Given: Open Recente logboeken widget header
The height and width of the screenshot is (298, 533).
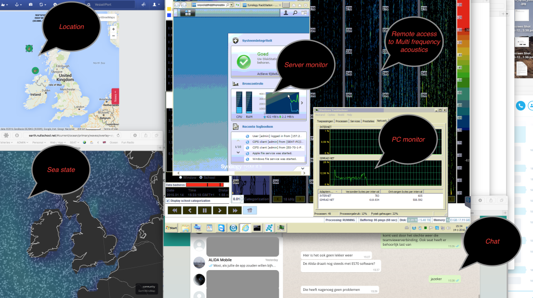Looking at the screenshot, I should (x=257, y=126).
